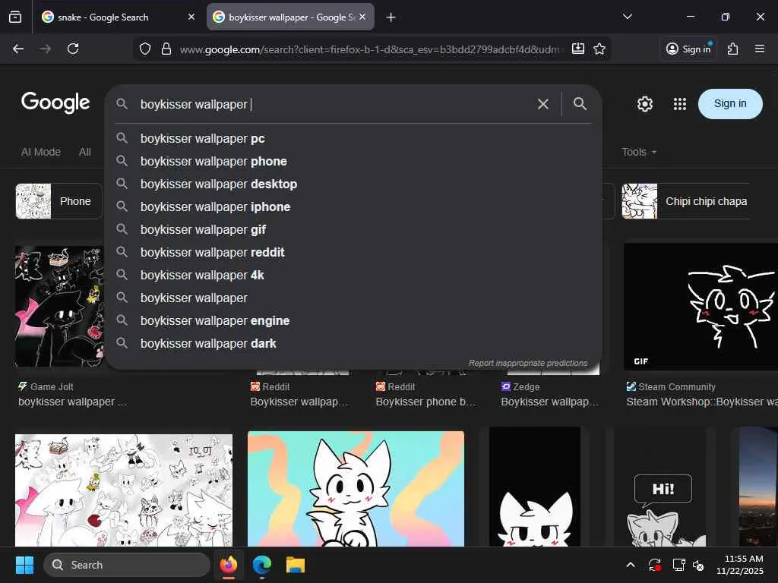Select the Chipi chipi chapa filter chip

[685, 201]
